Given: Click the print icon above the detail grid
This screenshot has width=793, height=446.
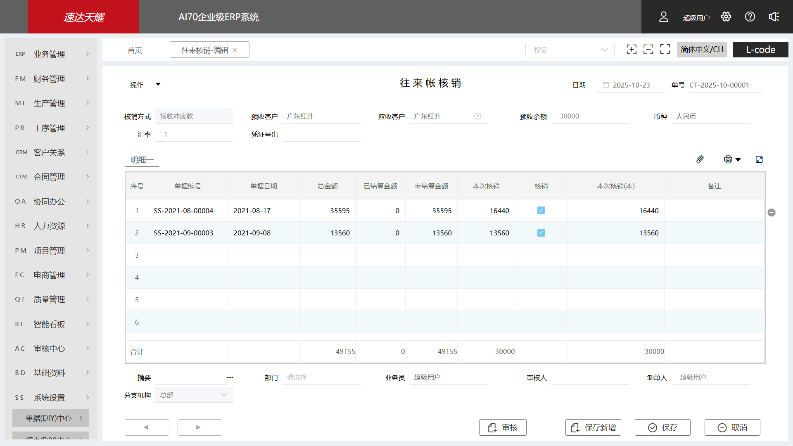Looking at the screenshot, I should pos(728,159).
